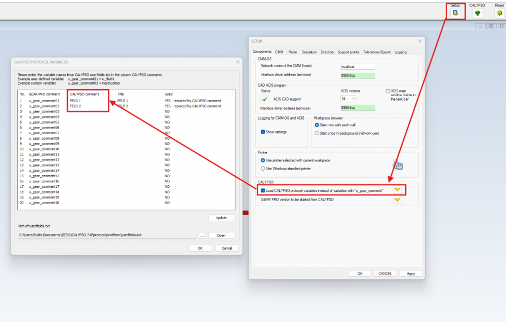Enable ACIS main window visible in taskbar
This screenshot has width=506, height=322.
coord(388,91)
